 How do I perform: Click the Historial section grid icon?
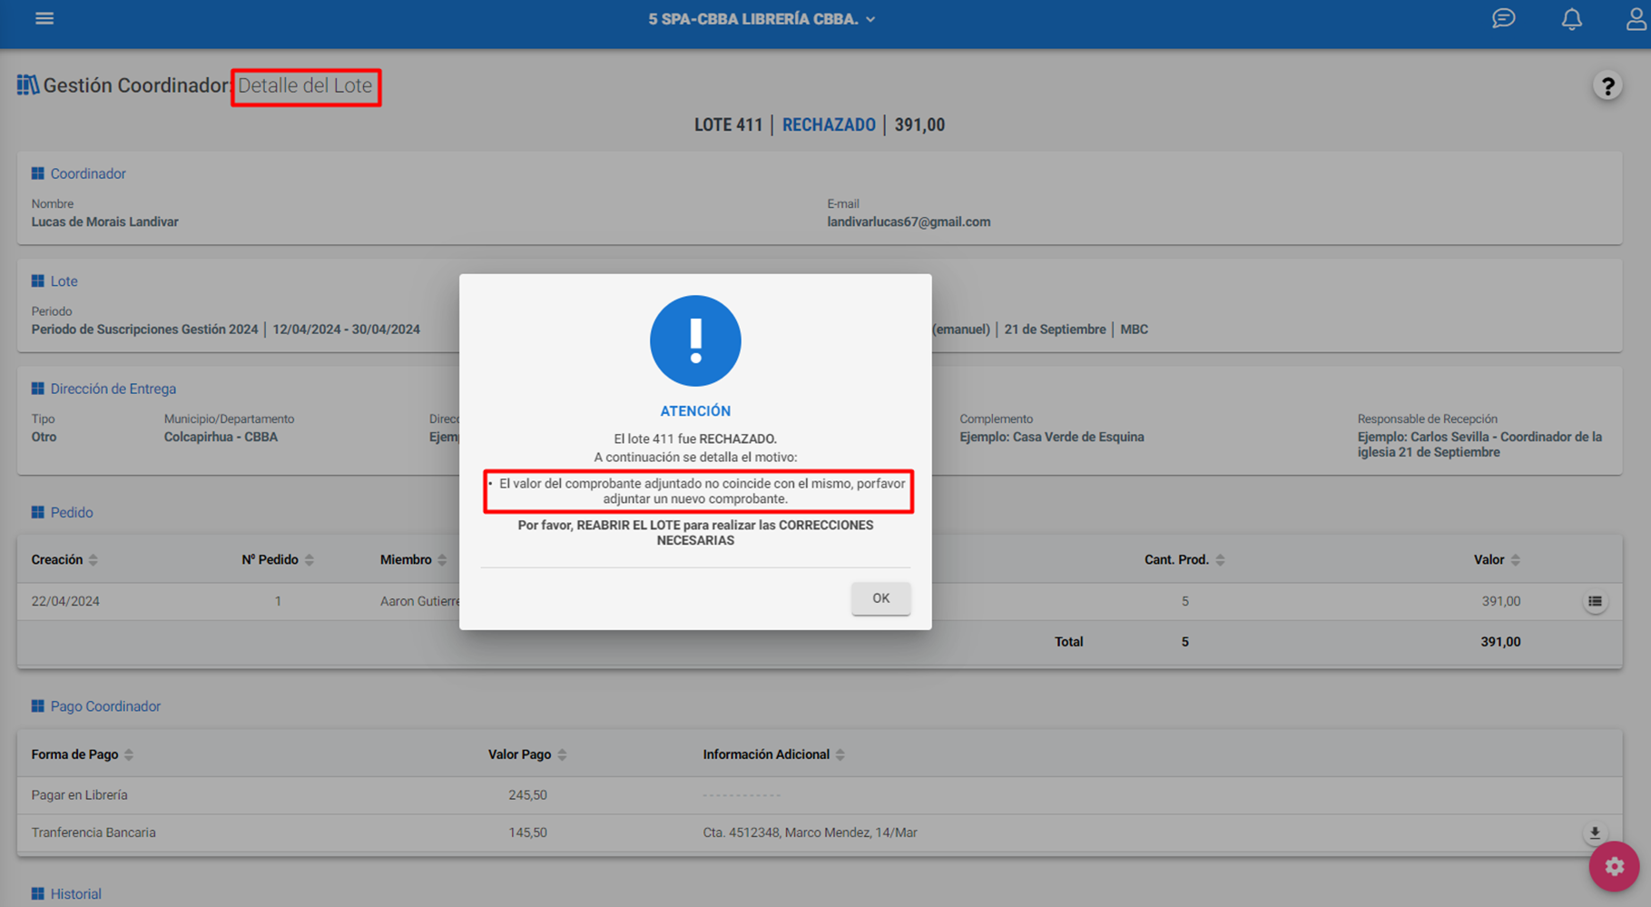tap(37, 894)
